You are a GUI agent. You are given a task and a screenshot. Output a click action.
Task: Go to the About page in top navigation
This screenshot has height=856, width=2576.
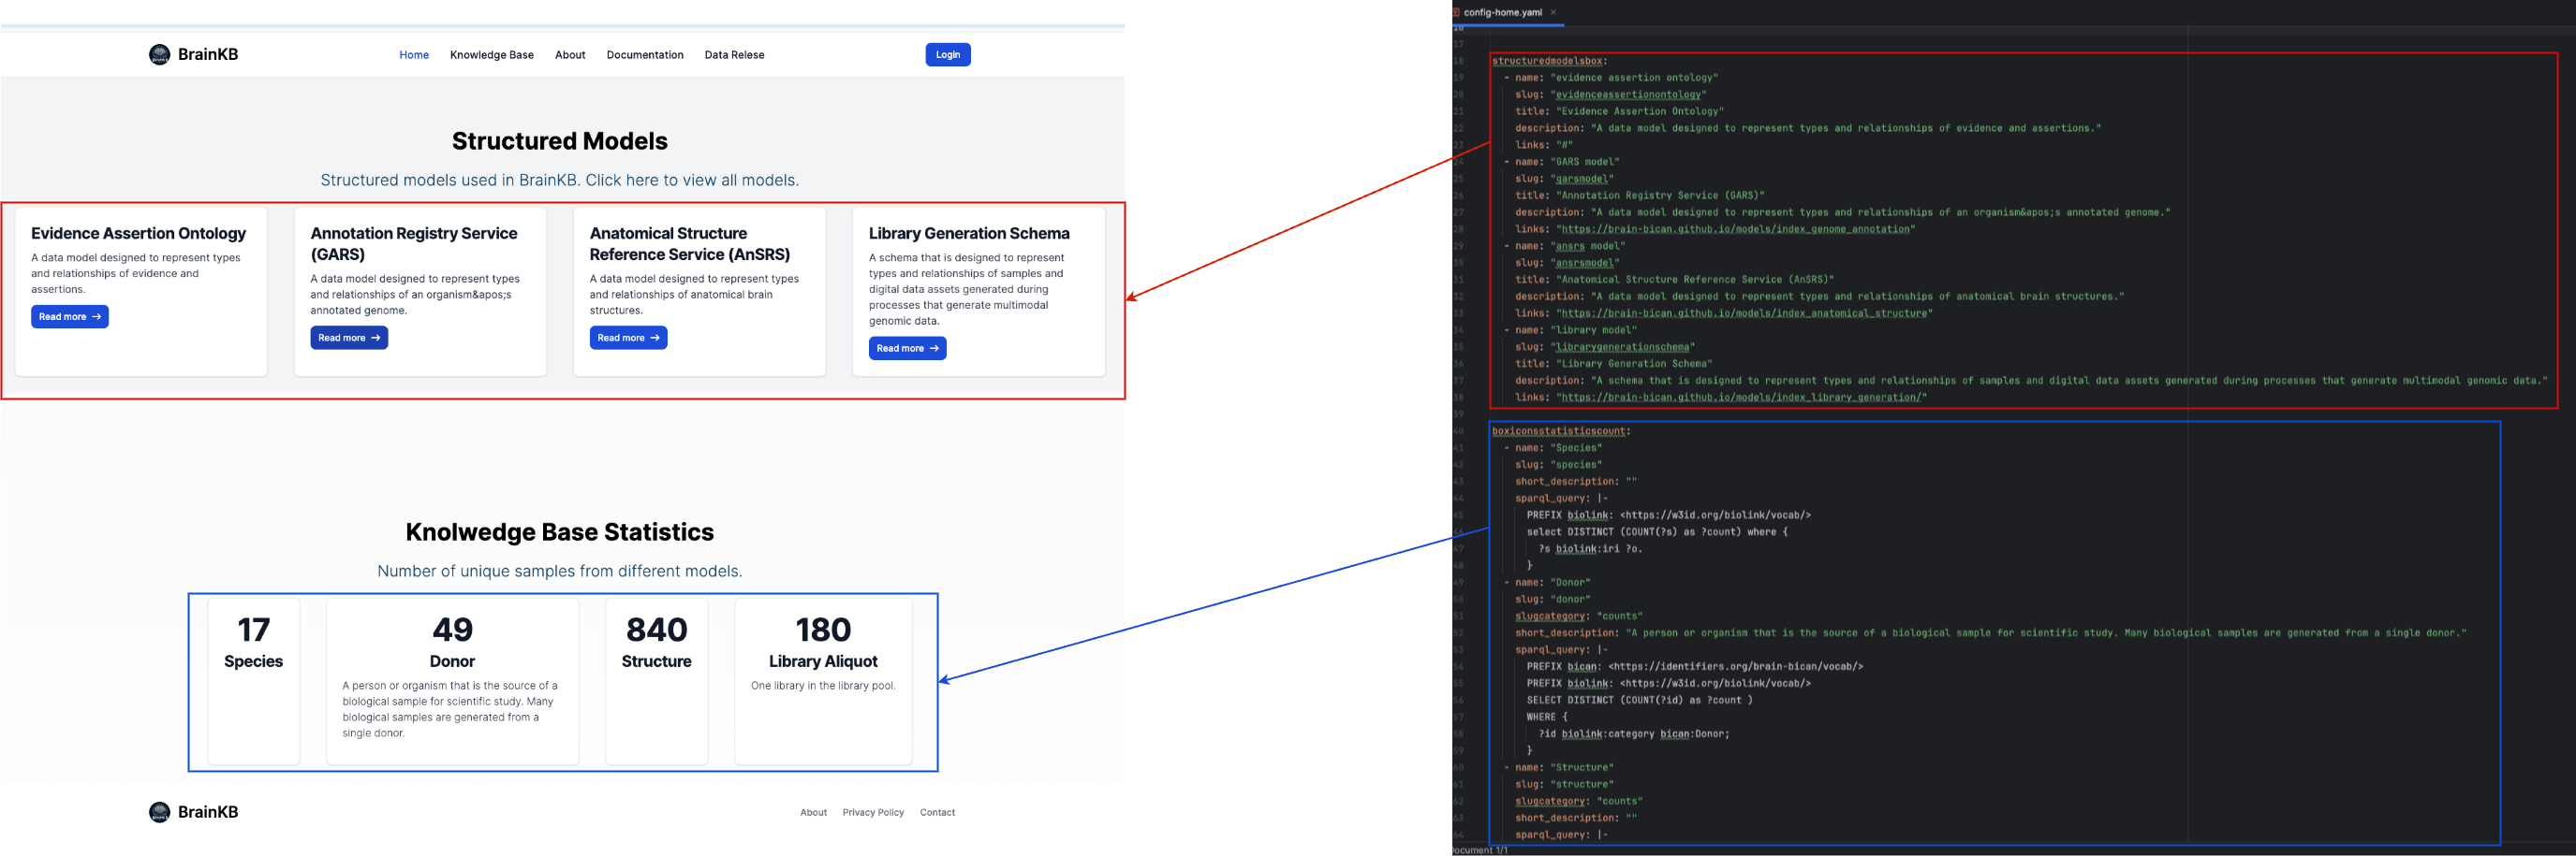pos(570,55)
